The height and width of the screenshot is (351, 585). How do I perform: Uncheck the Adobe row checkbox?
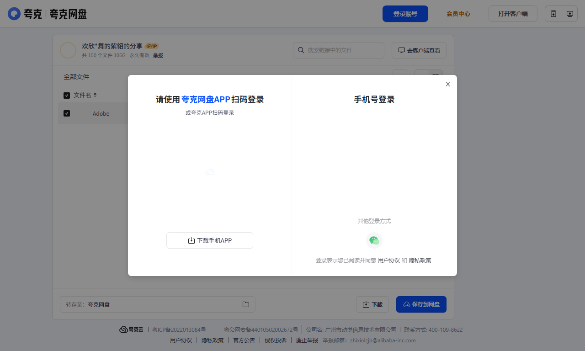point(67,113)
